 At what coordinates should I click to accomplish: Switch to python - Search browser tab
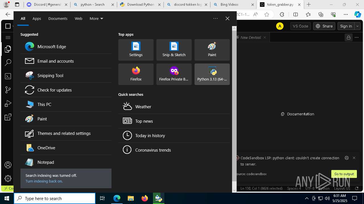coord(93,5)
